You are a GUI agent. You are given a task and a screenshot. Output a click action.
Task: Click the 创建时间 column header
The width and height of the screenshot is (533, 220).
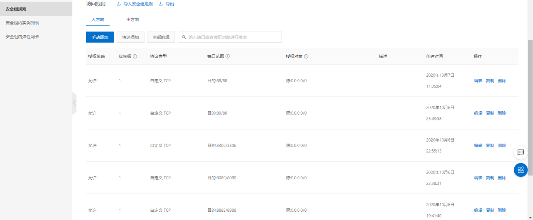click(434, 56)
